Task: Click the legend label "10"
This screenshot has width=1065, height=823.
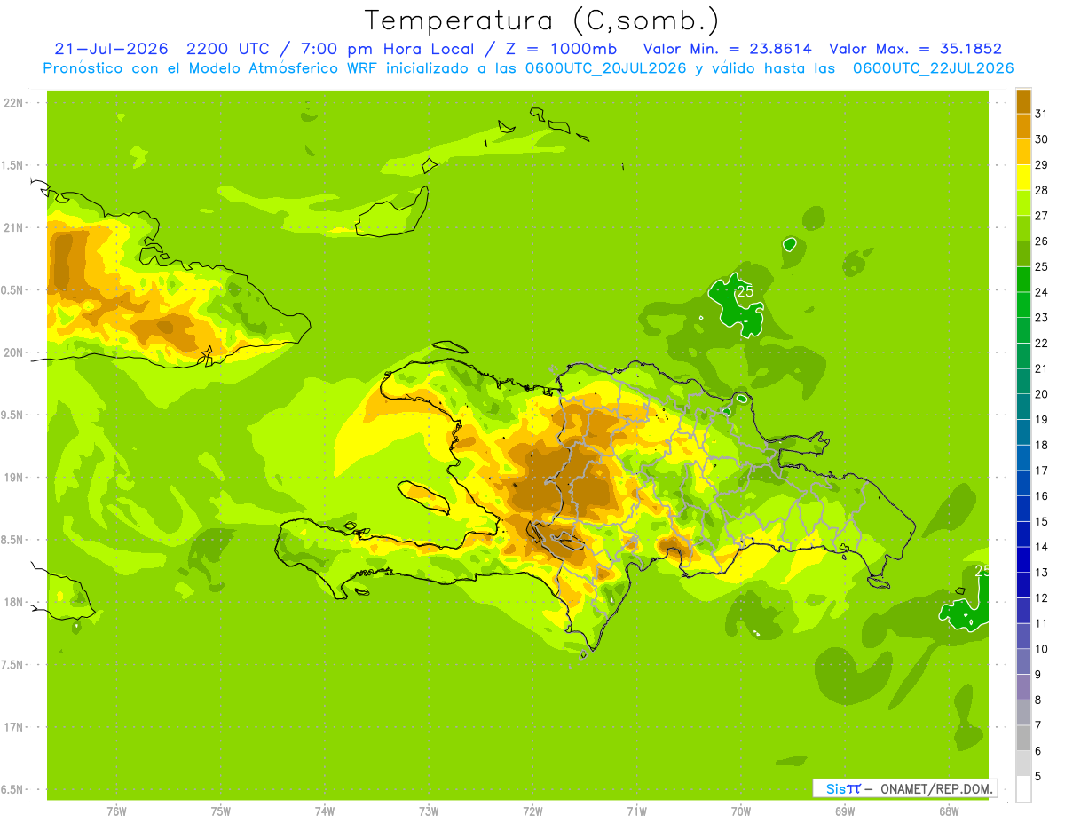Action: (x=1041, y=649)
